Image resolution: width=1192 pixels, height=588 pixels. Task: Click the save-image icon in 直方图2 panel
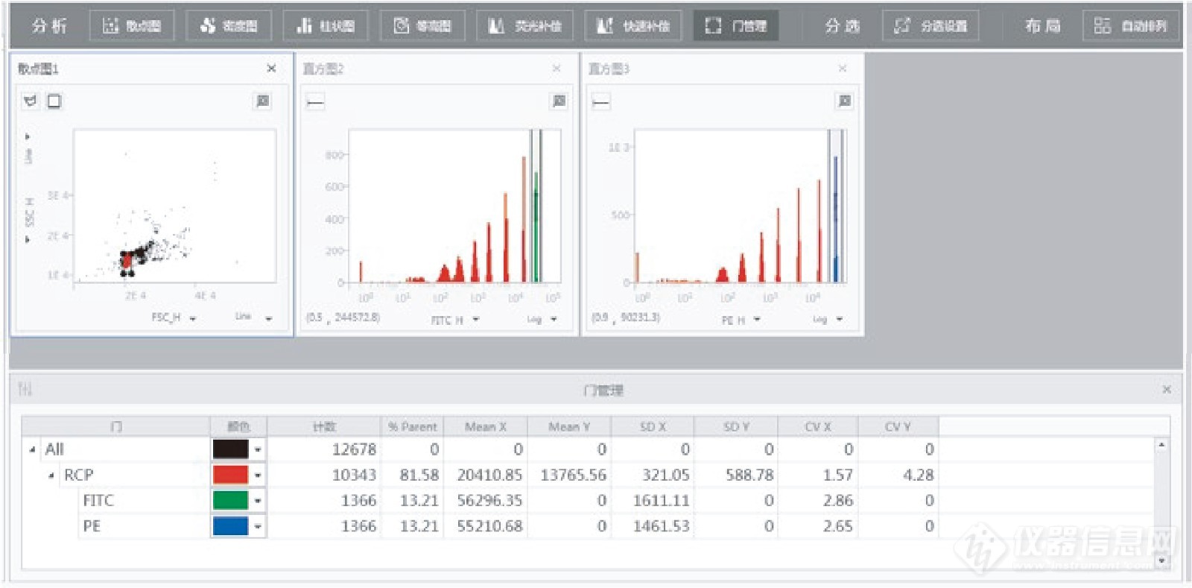(x=559, y=101)
